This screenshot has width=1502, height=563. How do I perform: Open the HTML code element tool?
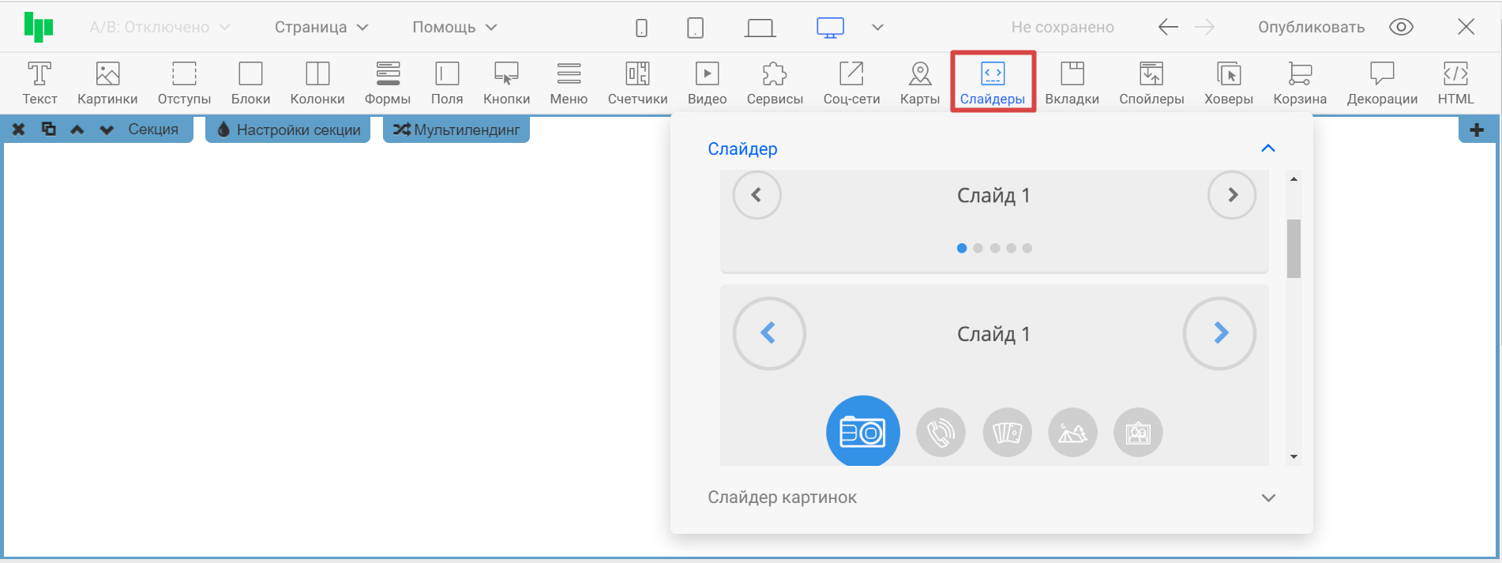(x=1455, y=82)
